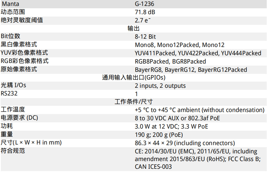Click the 输出 section heading
Screen dimensions: 267x172
coord(134,28)
